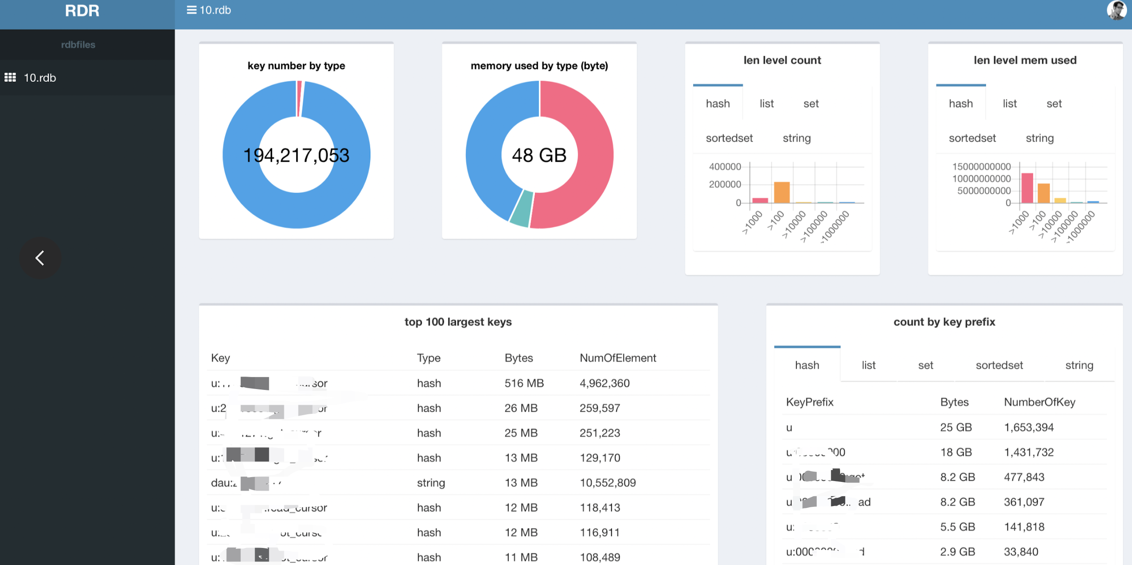The image size is (1132, 565).
Task: Open list tab in count by key prefix
Action: click(868, 365)
